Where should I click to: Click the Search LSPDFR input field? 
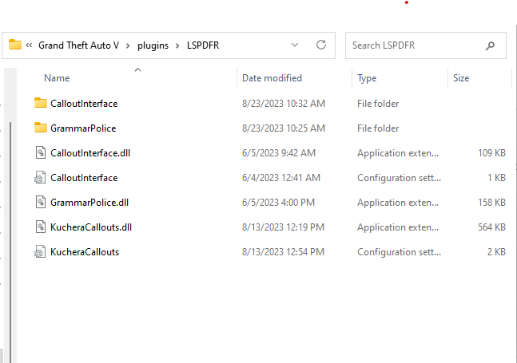click(416, 45)
